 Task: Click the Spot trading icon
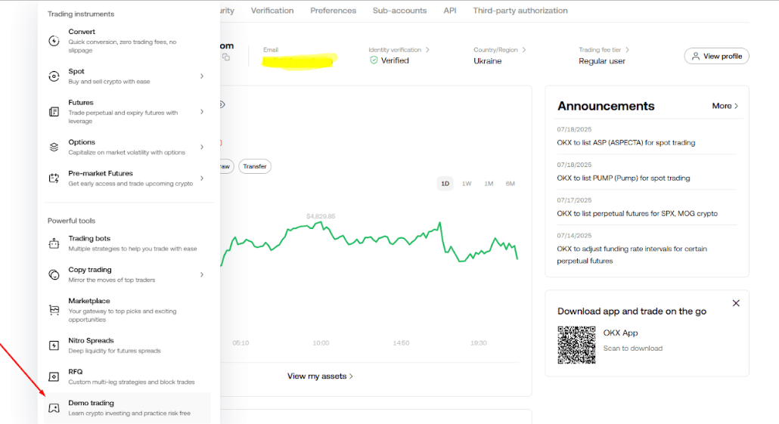[x=54, y=76]
